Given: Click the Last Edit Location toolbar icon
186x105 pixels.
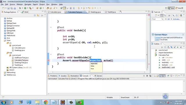Looking at the screenshot, I should pyautogui.click(x=90, y=8).
